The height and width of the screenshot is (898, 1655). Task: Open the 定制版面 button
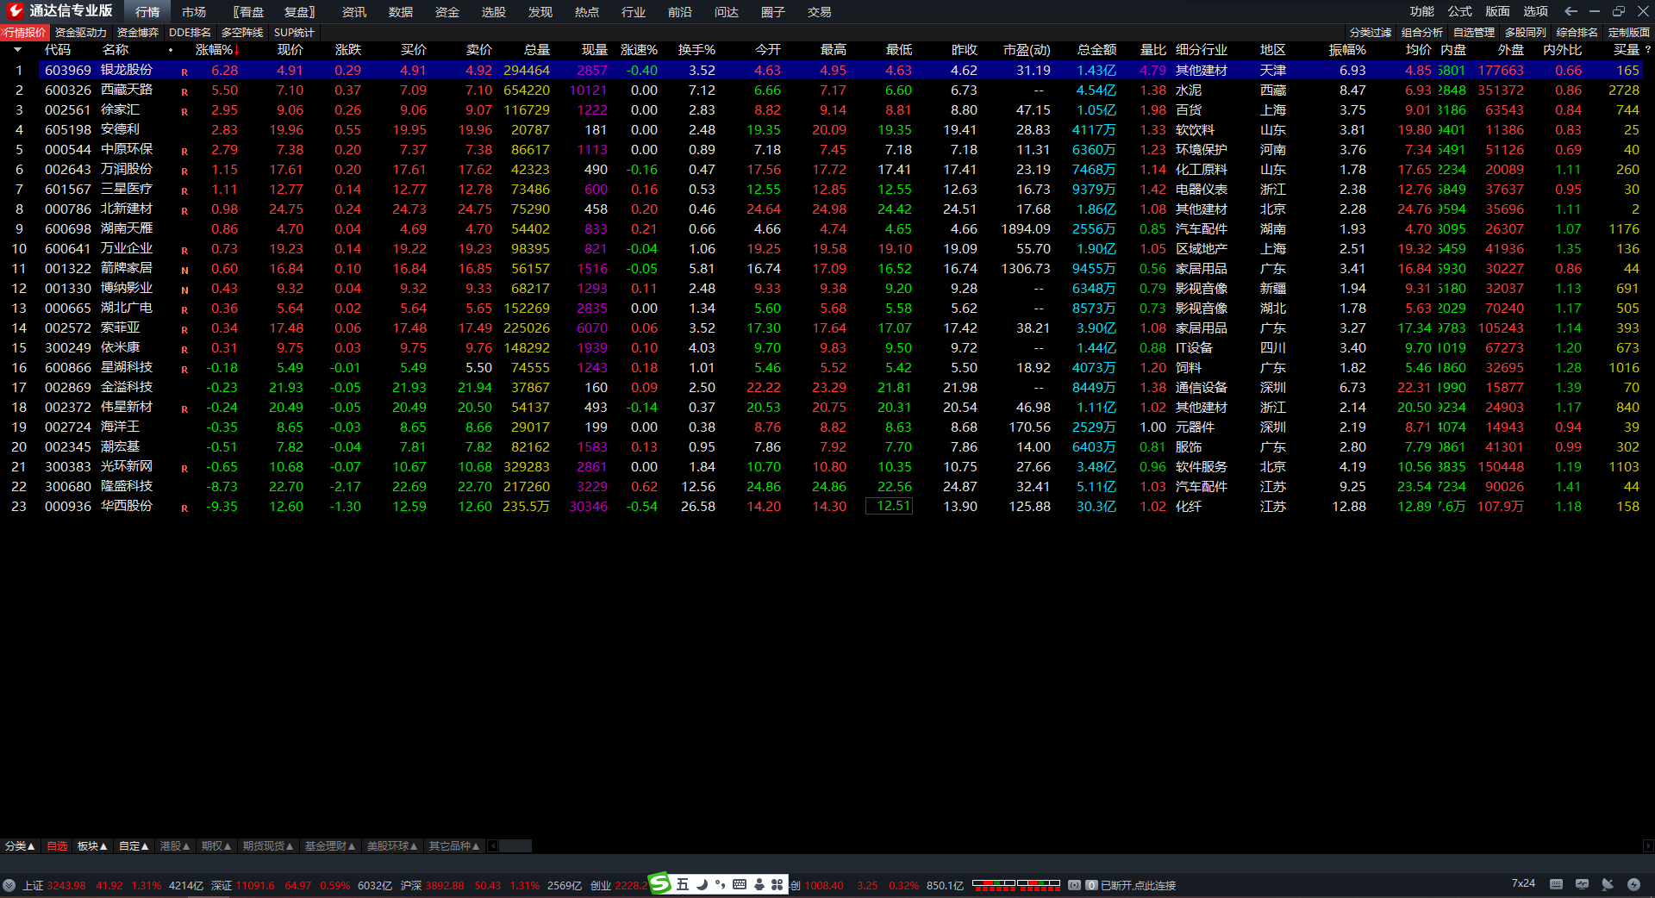click(1629, 32)
